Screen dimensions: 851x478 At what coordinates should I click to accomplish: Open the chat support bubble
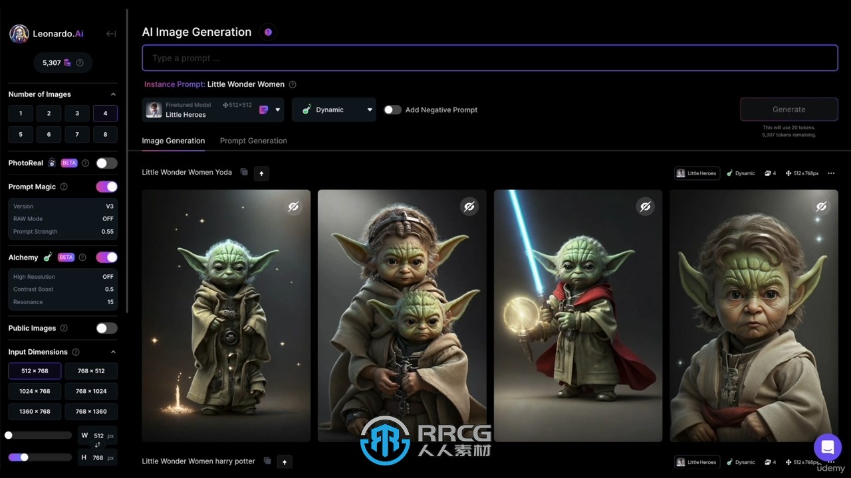tap(828, 447)
